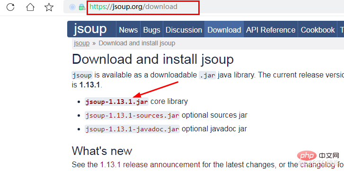This screenshot has width=344, height=171.
Task: Download jsoup-1.13.1-javadoc.jar file
Action: tap(132, 129)
